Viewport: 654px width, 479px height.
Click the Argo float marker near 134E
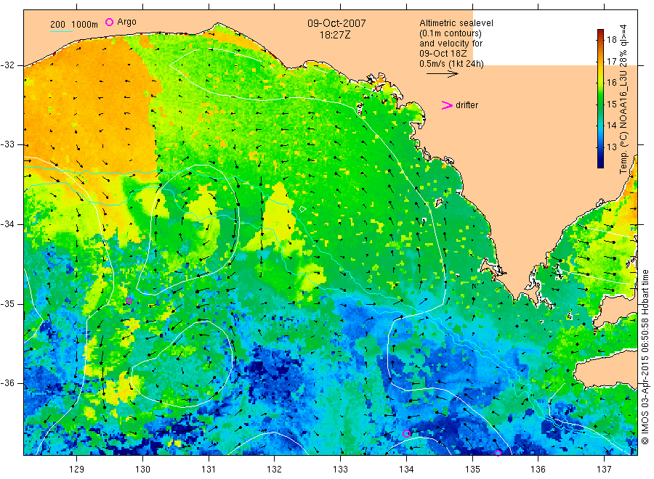pos(407,433)
